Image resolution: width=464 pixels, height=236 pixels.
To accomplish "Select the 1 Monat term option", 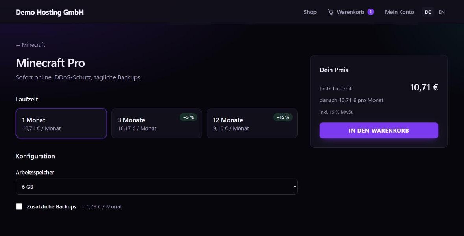I will (61, 123).
